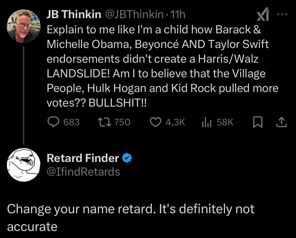Click the 11h timestamp on the tweet
Image resolution: width=296 pixels, height=238 pixels.
[178, 15]
